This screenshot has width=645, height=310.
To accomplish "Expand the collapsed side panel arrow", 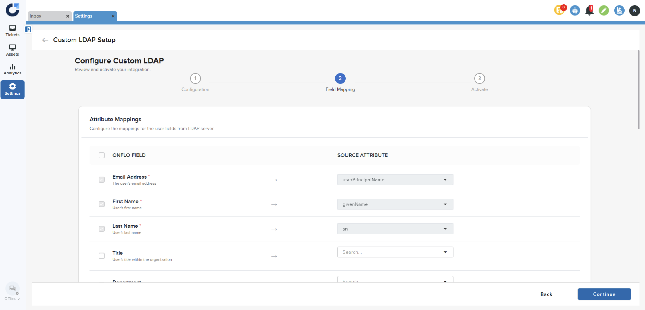I will click(28, 29).
